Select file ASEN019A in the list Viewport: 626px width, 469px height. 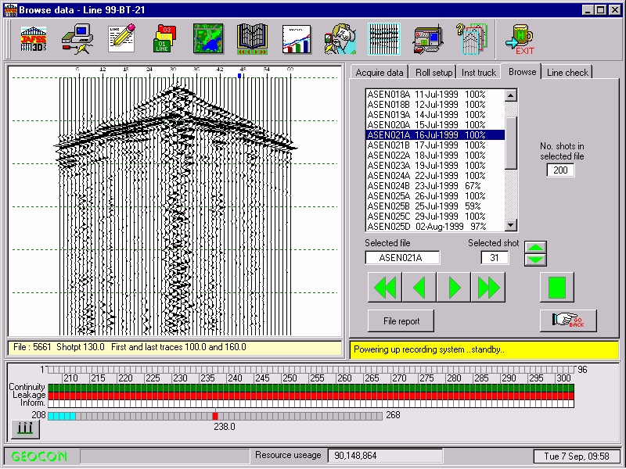coord(435,115)
